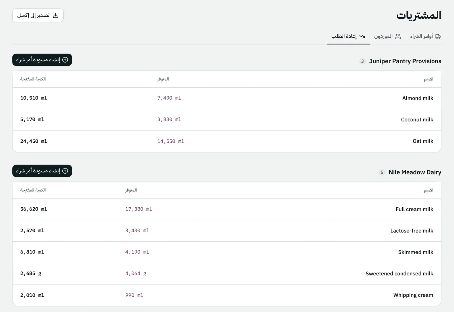Click available value 14,550 ml
Image resolution: width=454 pixels, height=312 pixels.
171,141
